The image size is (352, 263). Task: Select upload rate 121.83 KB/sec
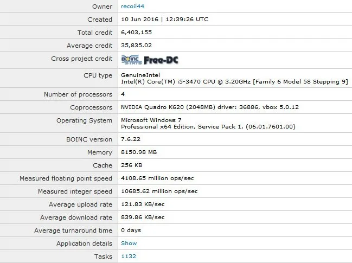coord(143,204)
